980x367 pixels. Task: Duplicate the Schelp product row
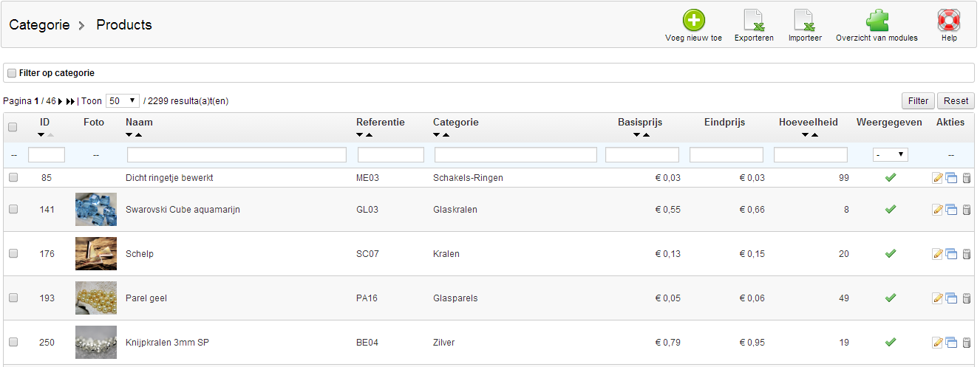click(x=951, y=254)
